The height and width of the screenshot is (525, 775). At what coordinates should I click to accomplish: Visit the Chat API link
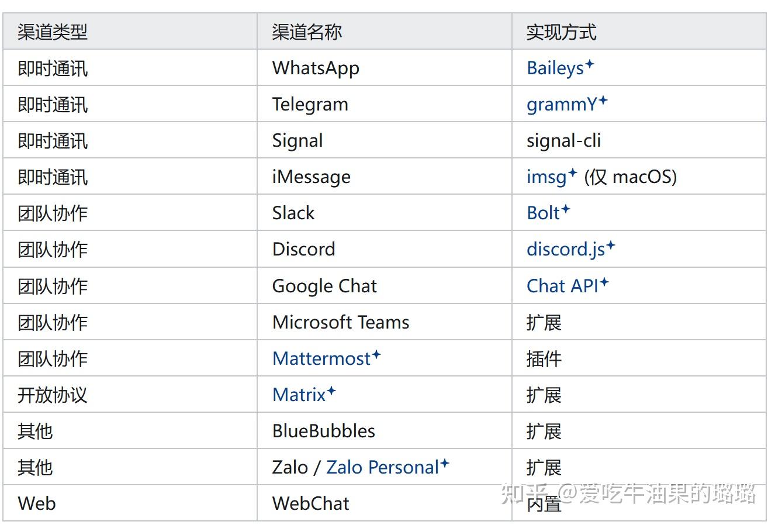click(x=562, y=286)
